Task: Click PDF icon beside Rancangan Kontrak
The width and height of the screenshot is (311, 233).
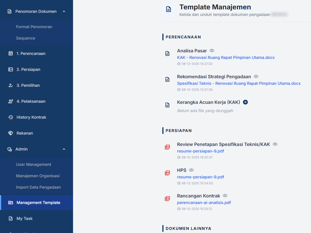Action: click(167, 199)
